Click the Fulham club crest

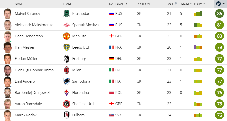point(66,115)
